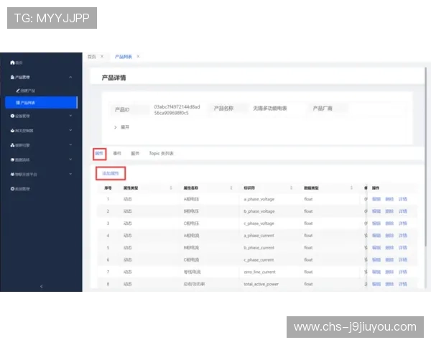
Task: Expand the sidebar group under 网关控制器
Action: click(x=70, y=145)
